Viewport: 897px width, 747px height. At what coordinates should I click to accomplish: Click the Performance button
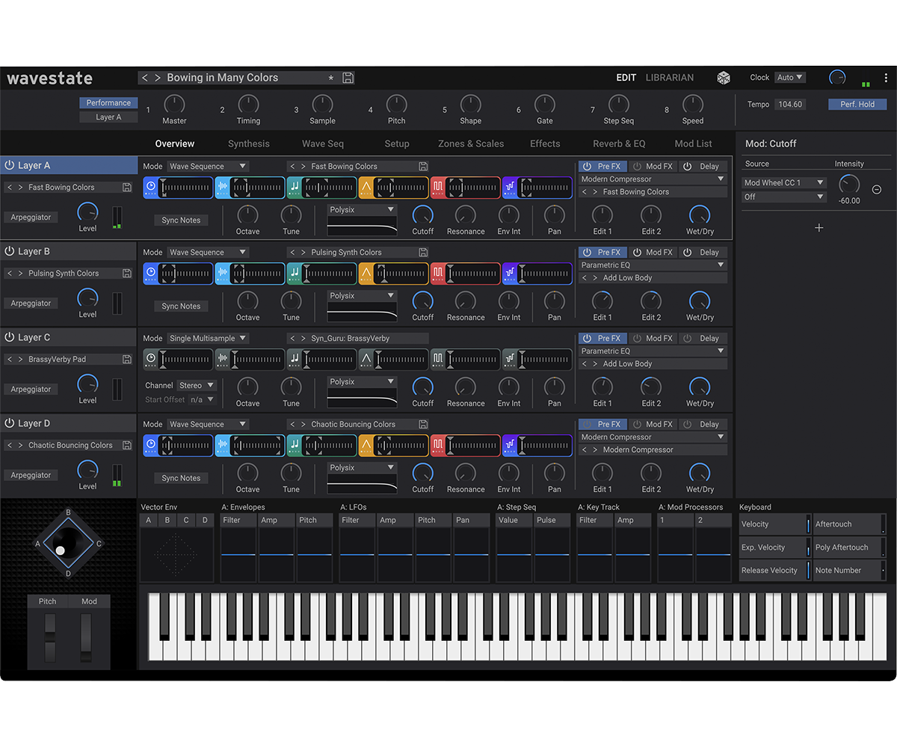(x=108, y=103)
